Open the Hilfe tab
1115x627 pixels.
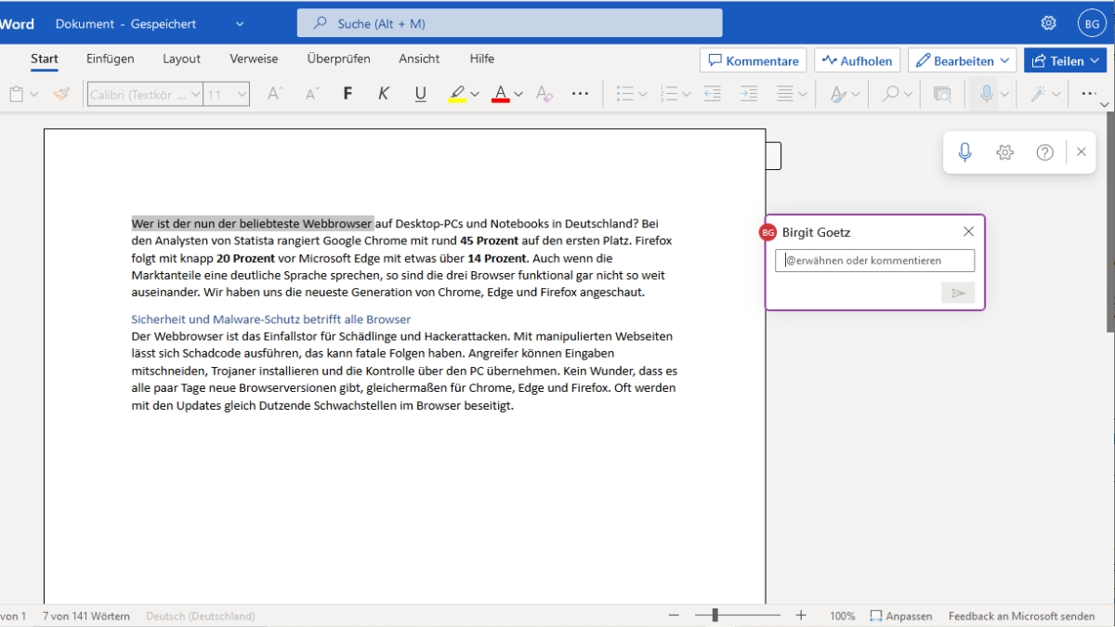click(481, 59)
